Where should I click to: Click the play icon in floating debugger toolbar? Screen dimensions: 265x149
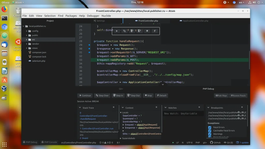(x=117, y=31)
